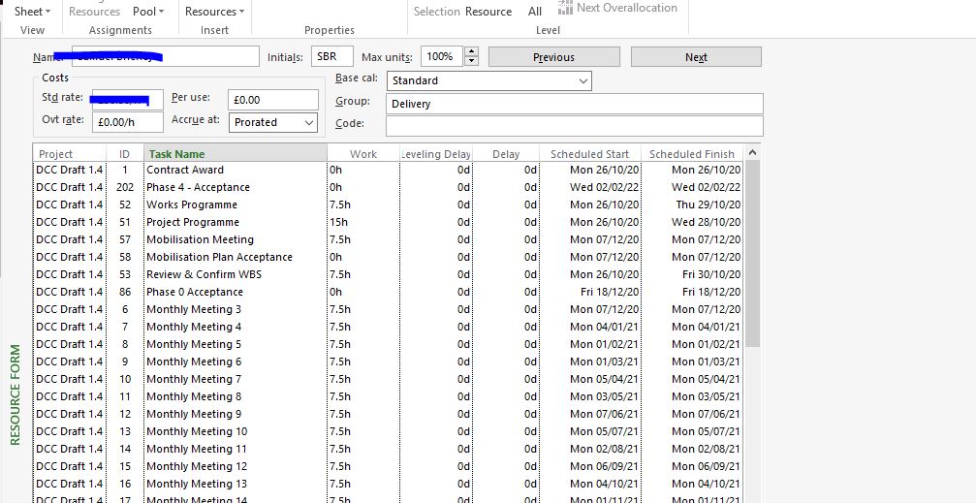Image resolution: width=976 pixels, height=503 pixels.
Task: Click the Std rate field
Action: [x=128, y=100]
